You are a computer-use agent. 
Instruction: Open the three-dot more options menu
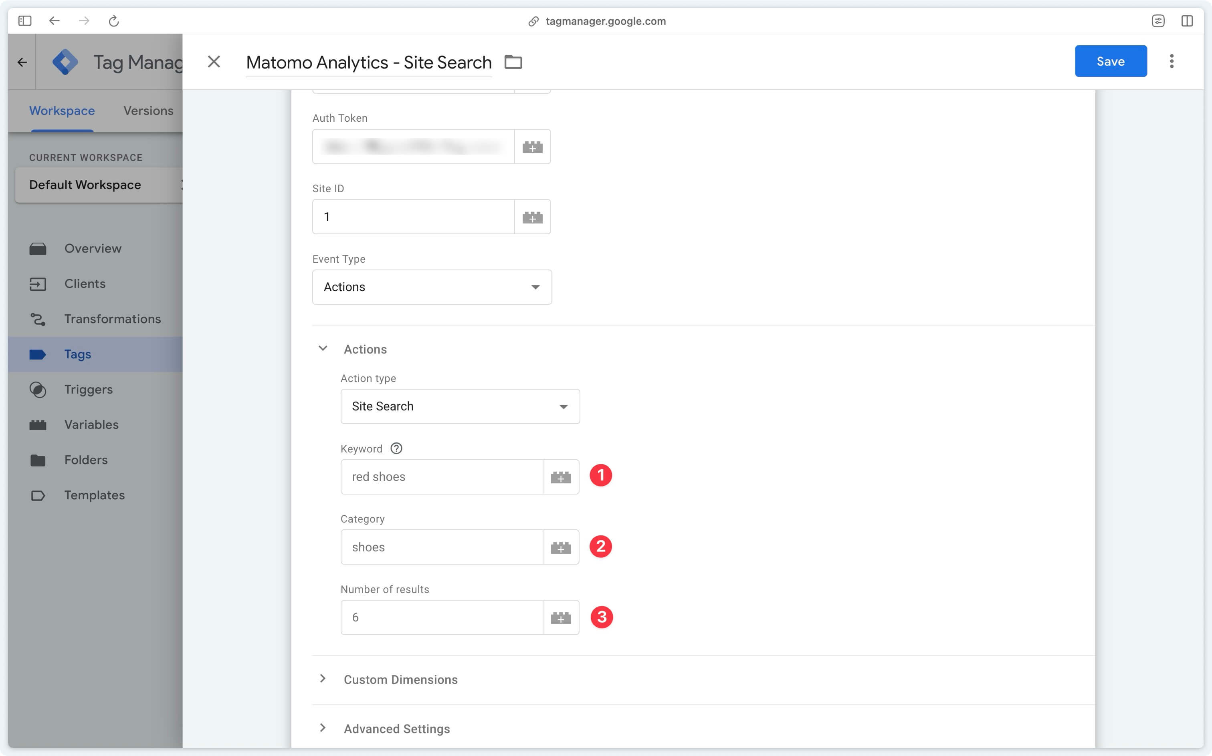coord(1172,61)
